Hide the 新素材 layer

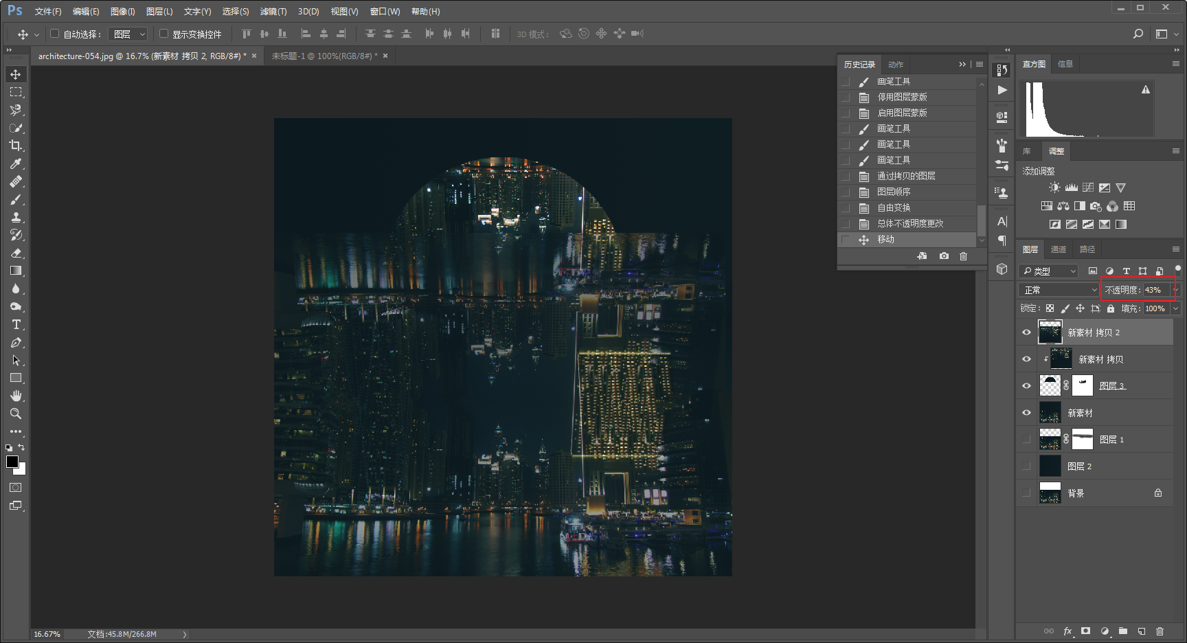[1026, 413]
